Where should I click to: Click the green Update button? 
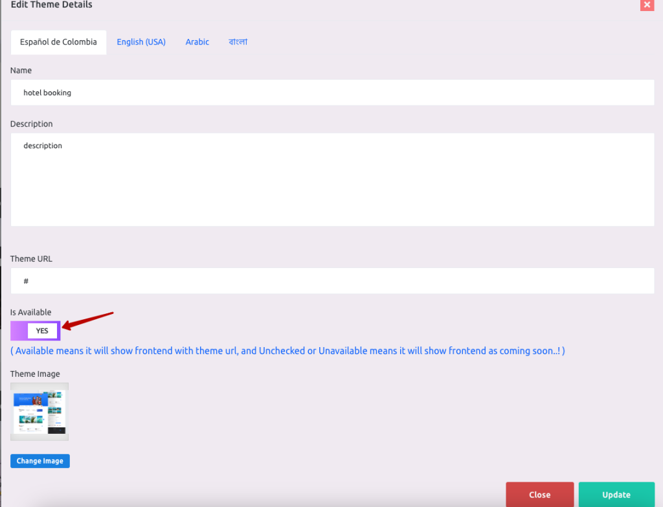point(616,494)
